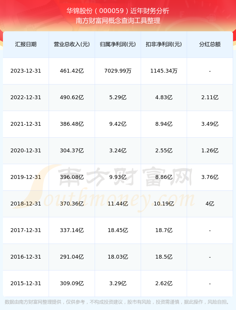Click the 分红总额 column header

[210, 44]
